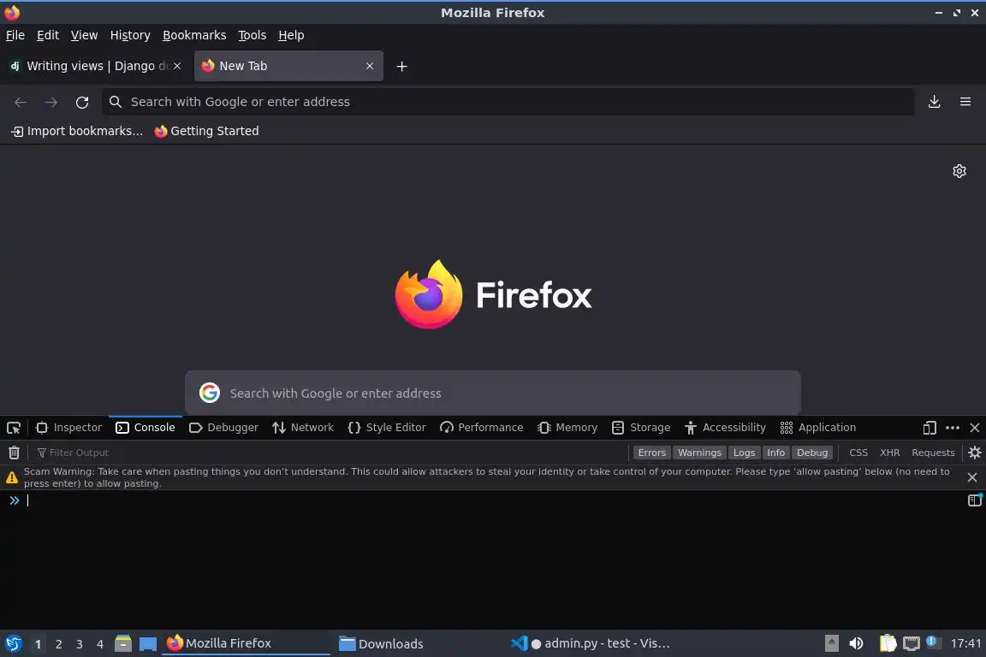
Task: Close the New Tab tab
Action: click(370, 66)
